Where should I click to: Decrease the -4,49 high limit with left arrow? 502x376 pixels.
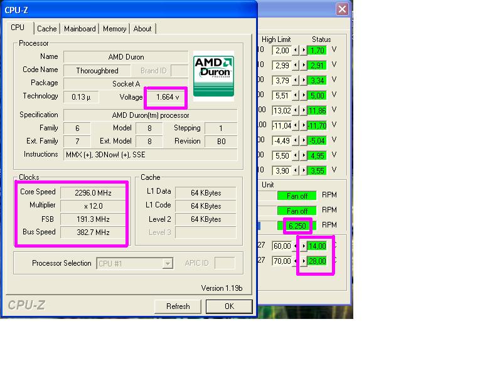tap(296, 140)
